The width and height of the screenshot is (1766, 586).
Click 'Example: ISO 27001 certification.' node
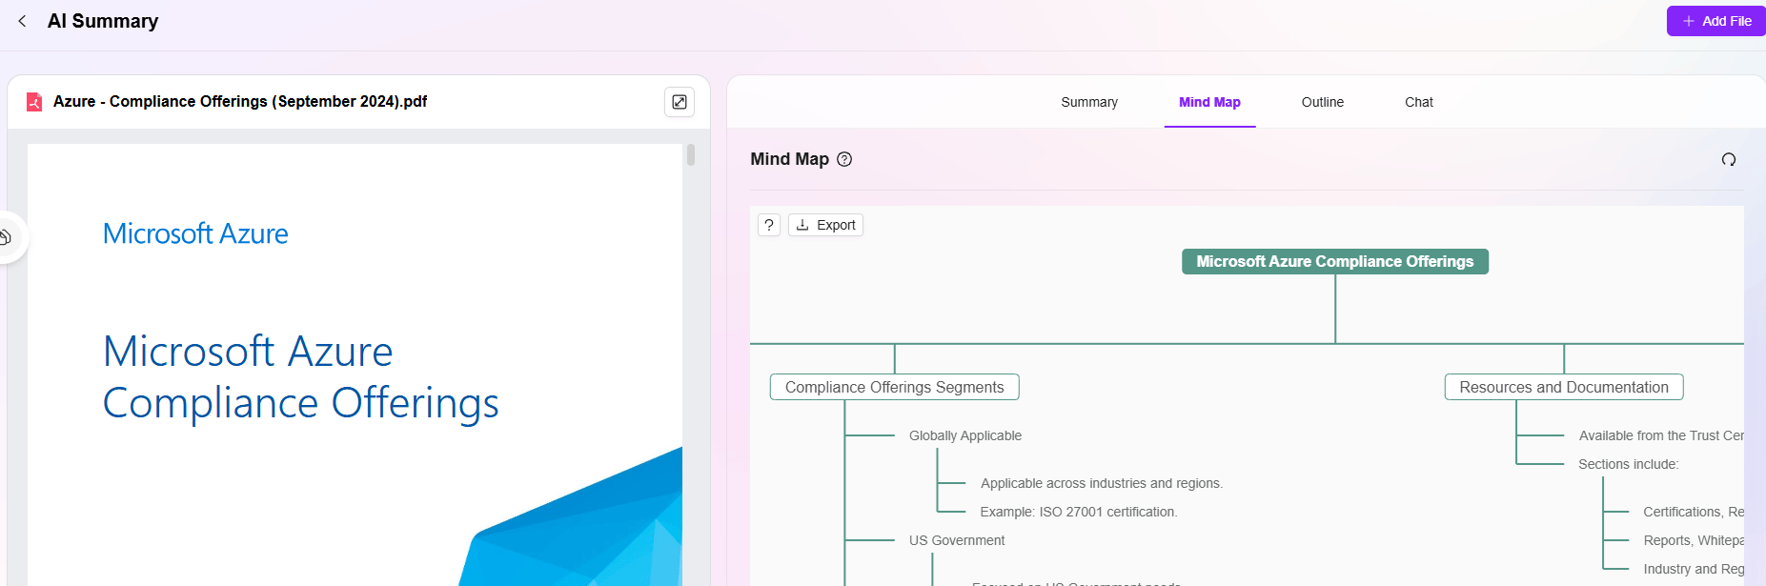pyautogui.click(x=1079, y=512)
